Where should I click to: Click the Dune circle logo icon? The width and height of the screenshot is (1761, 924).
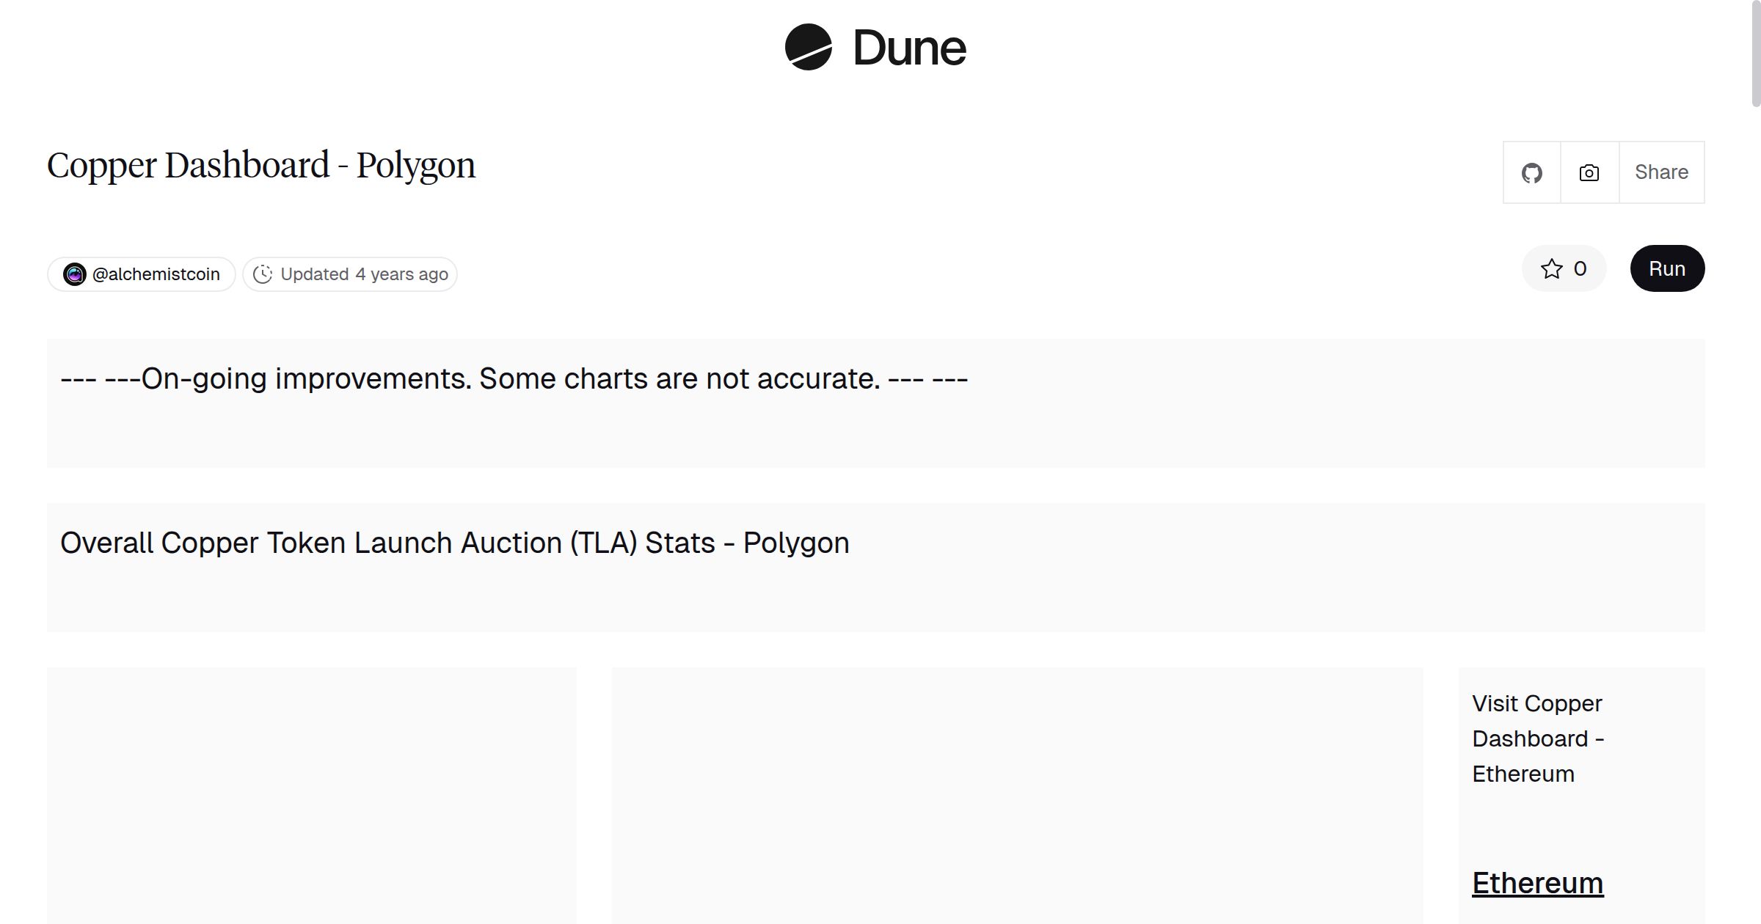click(x=808, y=47)
